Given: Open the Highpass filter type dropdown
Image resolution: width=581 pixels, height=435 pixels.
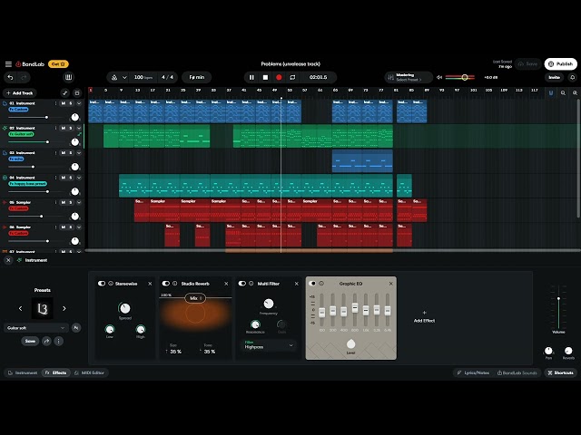Looking at the screenshot, I should (x=269, y=345).
